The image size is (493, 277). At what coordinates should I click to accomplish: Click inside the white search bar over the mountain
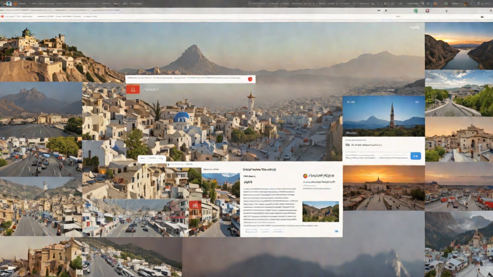[x=185, y=79]
